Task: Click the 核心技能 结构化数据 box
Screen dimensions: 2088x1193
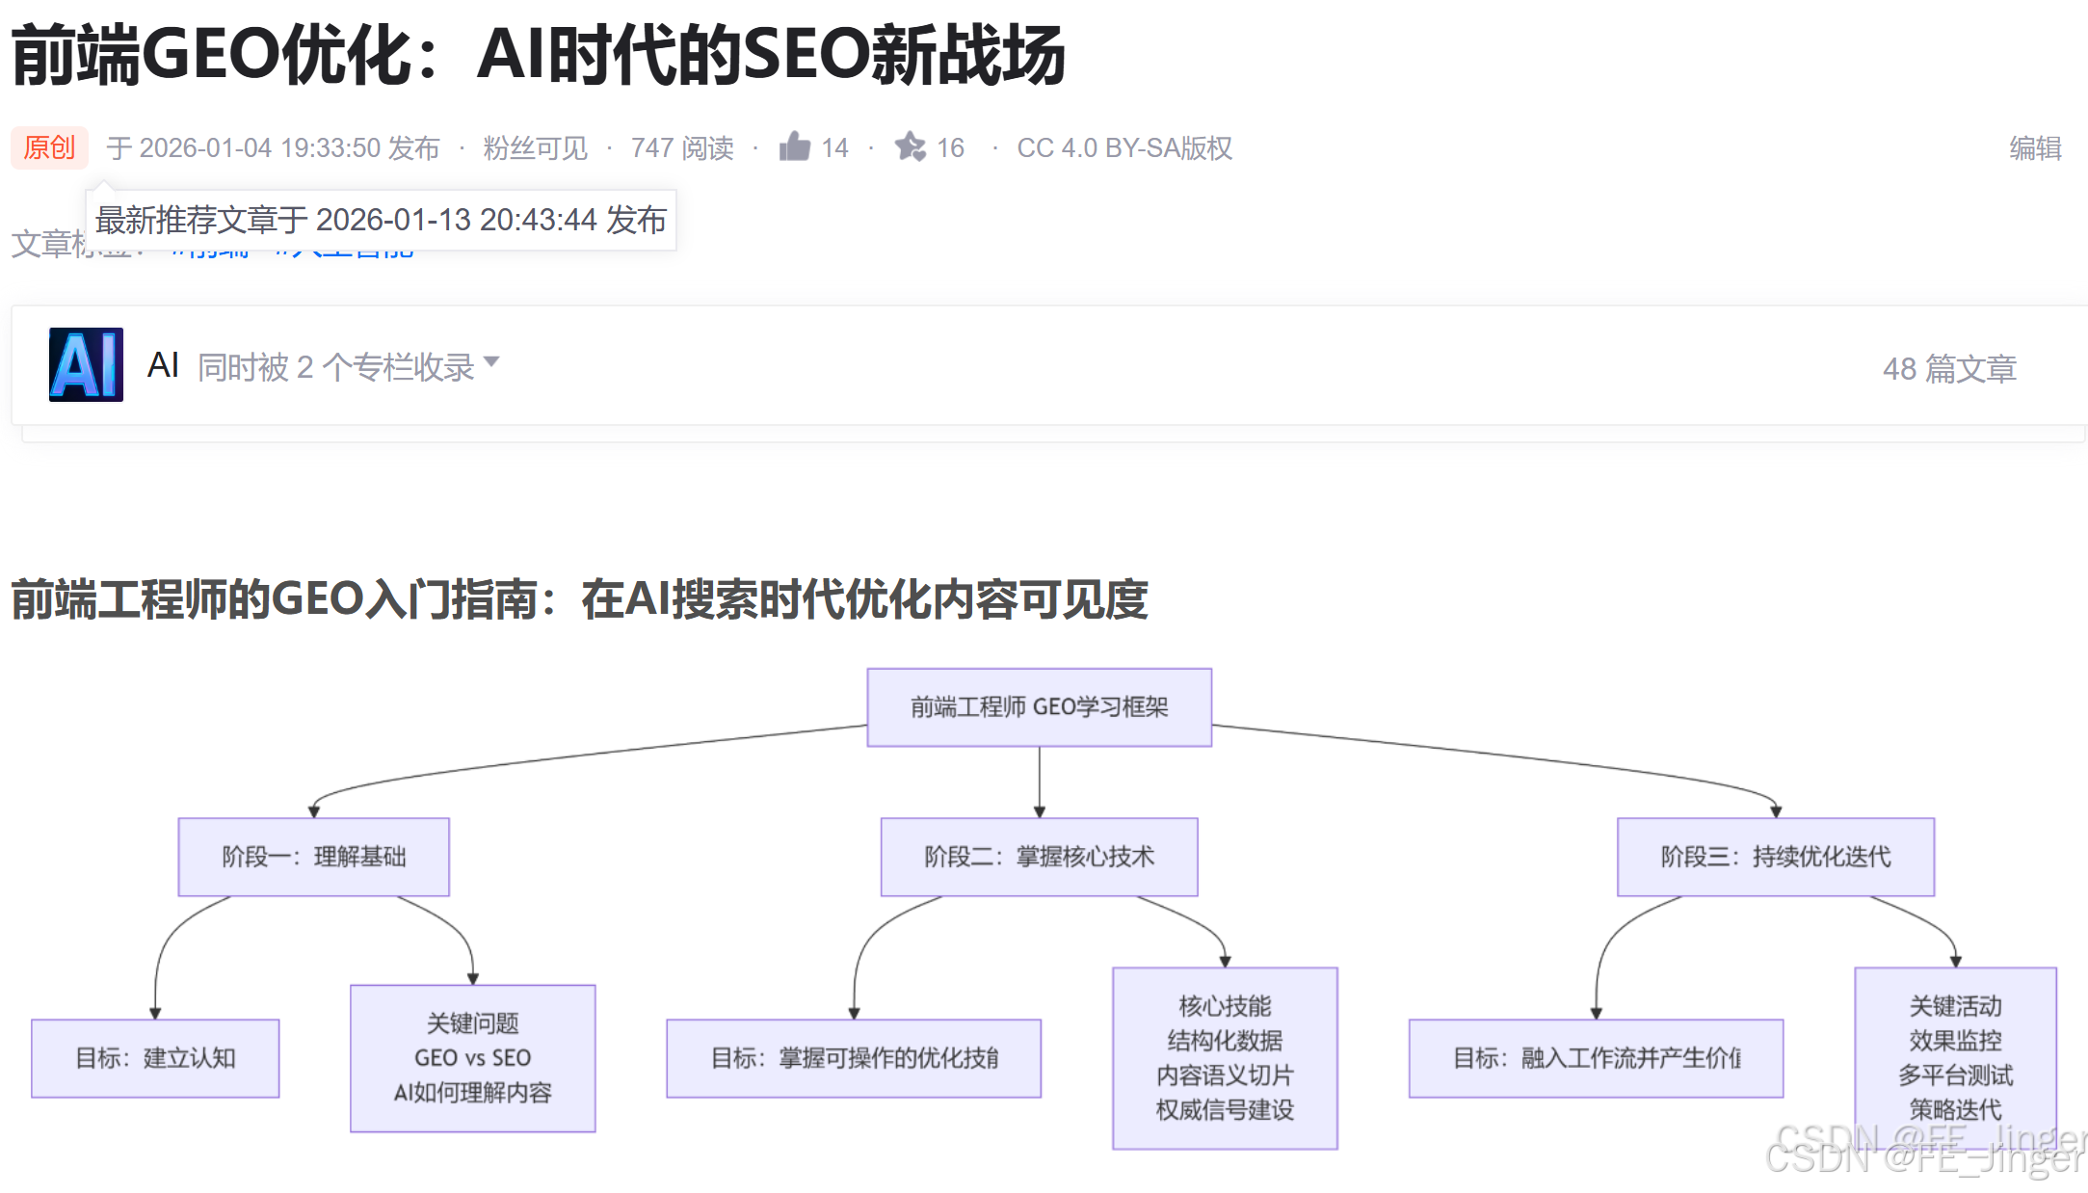Action: pos(1225,1057)
